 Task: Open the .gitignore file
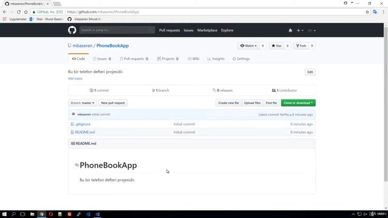(x=82, y=124)
